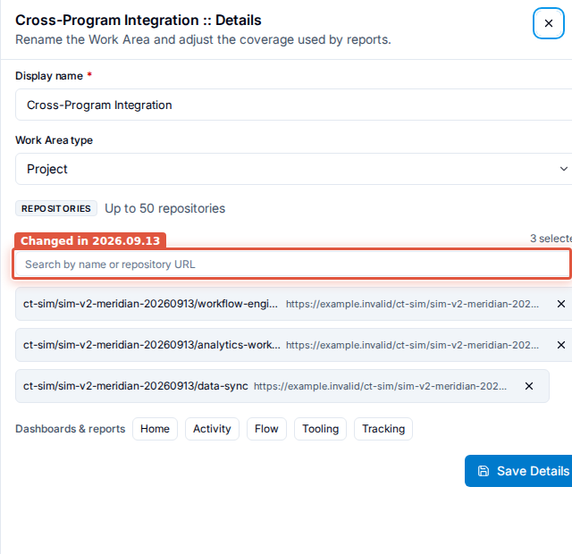Image resolution: width=572 pixels, height=554 pixels.
Task: Open the Home dashboard chip
Action: (155, 429)
